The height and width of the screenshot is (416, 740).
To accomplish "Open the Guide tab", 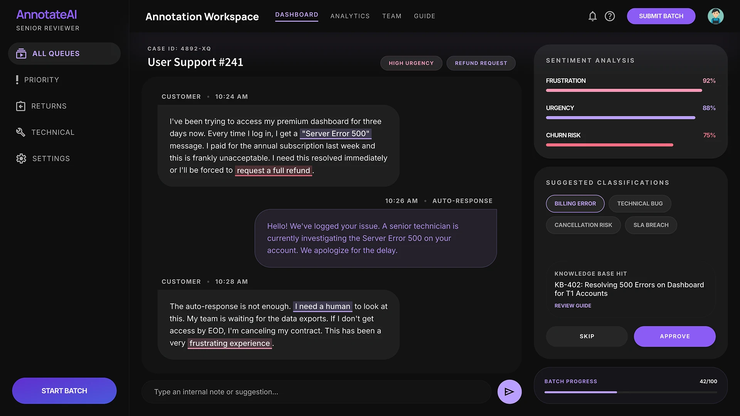I will pyautogui.click(x=424, y=16).
